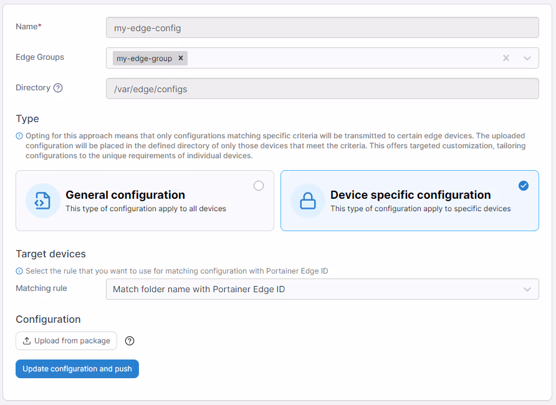Image resolution: width=556 pixels, height=405 pixels.
Task: Select the General configuration radio button
Action: coord(259,186)
